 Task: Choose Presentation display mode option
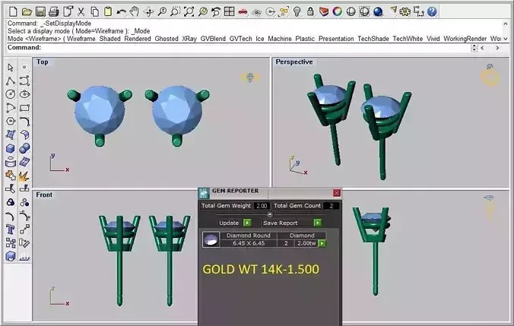click(x=336, y=39)
